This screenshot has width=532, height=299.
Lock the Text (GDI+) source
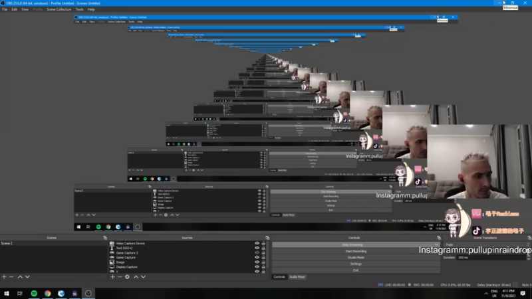(263, 248)
